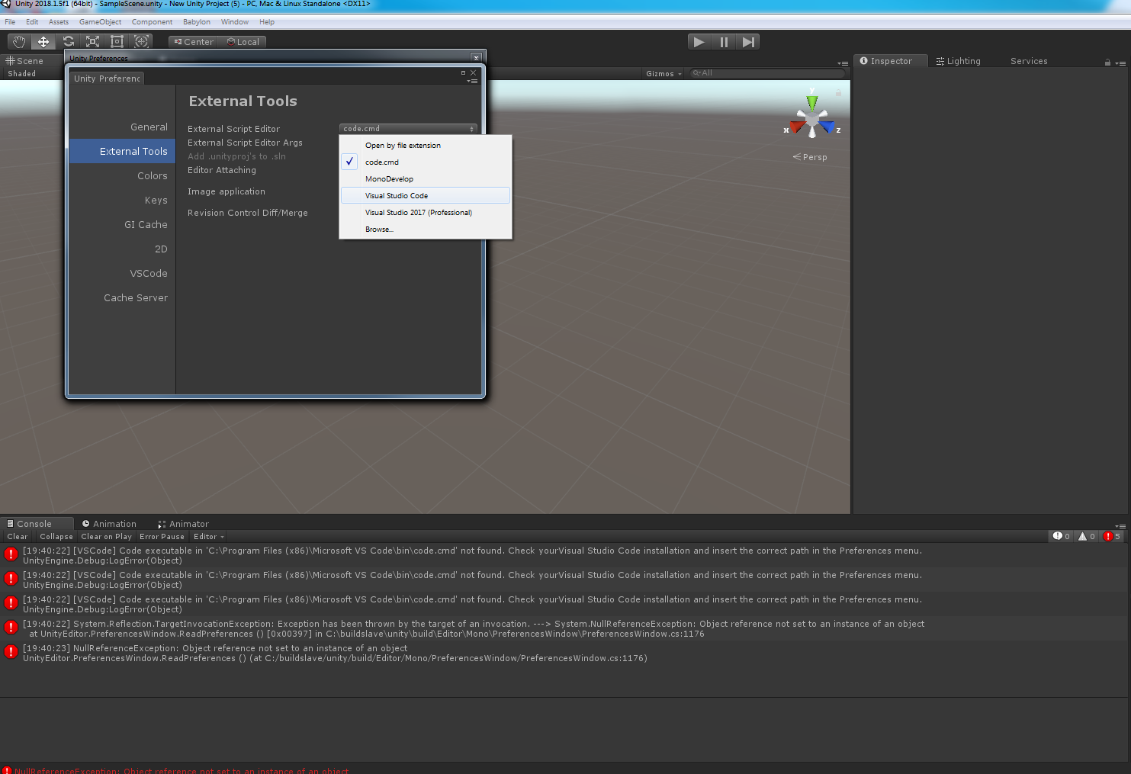Screen dimensions: 1131x774
Task: Toggle info messages filter in console
Action: 1062,537
